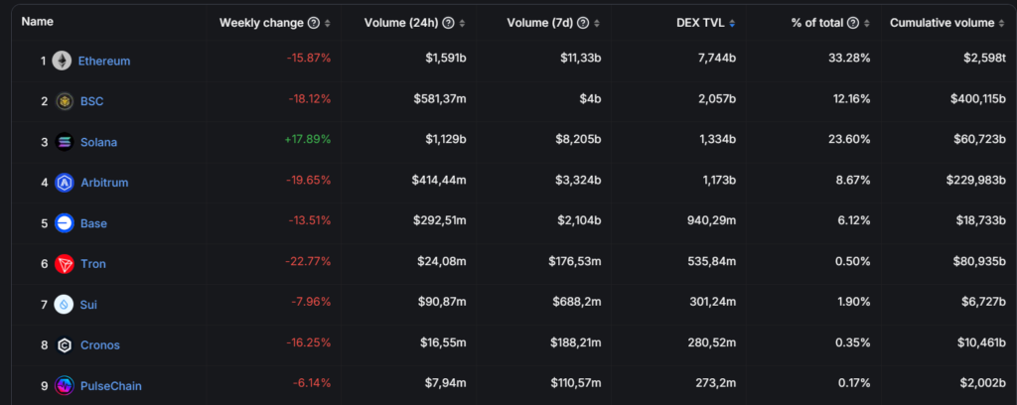The image size is (1017, 405).
Task: Click the Sui chain logo icon
Action: coord(65,305)
